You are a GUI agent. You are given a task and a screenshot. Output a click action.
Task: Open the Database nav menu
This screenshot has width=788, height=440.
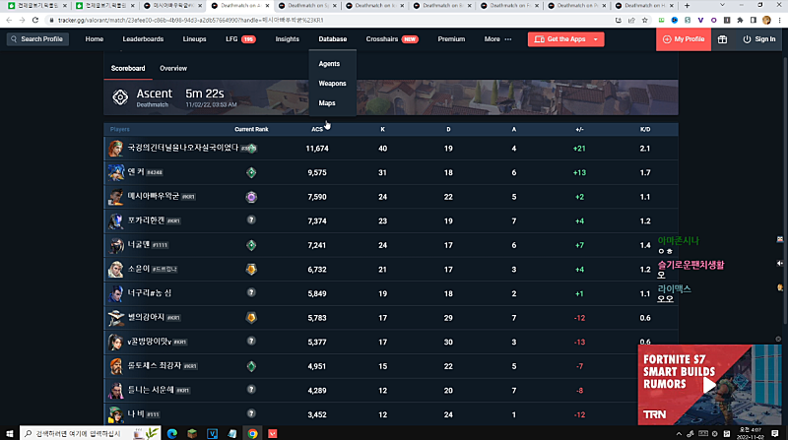333,39
